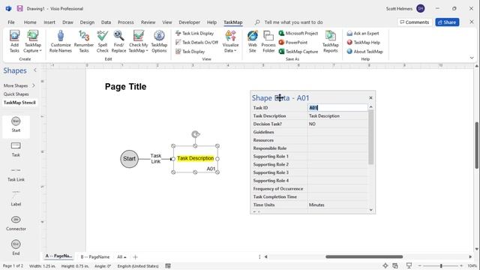480x270 pixels.
Task: Open Visualize Data dropdown
Action: 230,41
